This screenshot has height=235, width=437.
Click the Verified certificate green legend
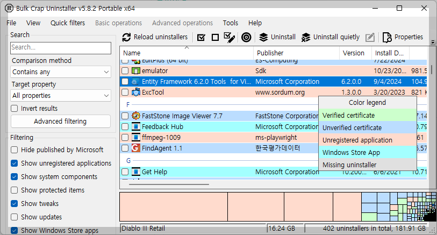[368, 115]
